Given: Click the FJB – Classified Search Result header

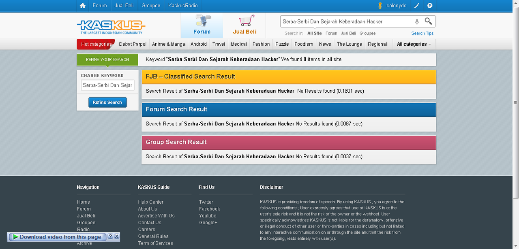Looking at the screenshot, I should 289,77.
